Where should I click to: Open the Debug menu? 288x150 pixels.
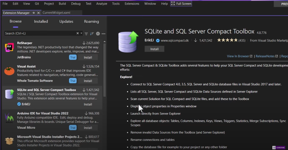76,4
